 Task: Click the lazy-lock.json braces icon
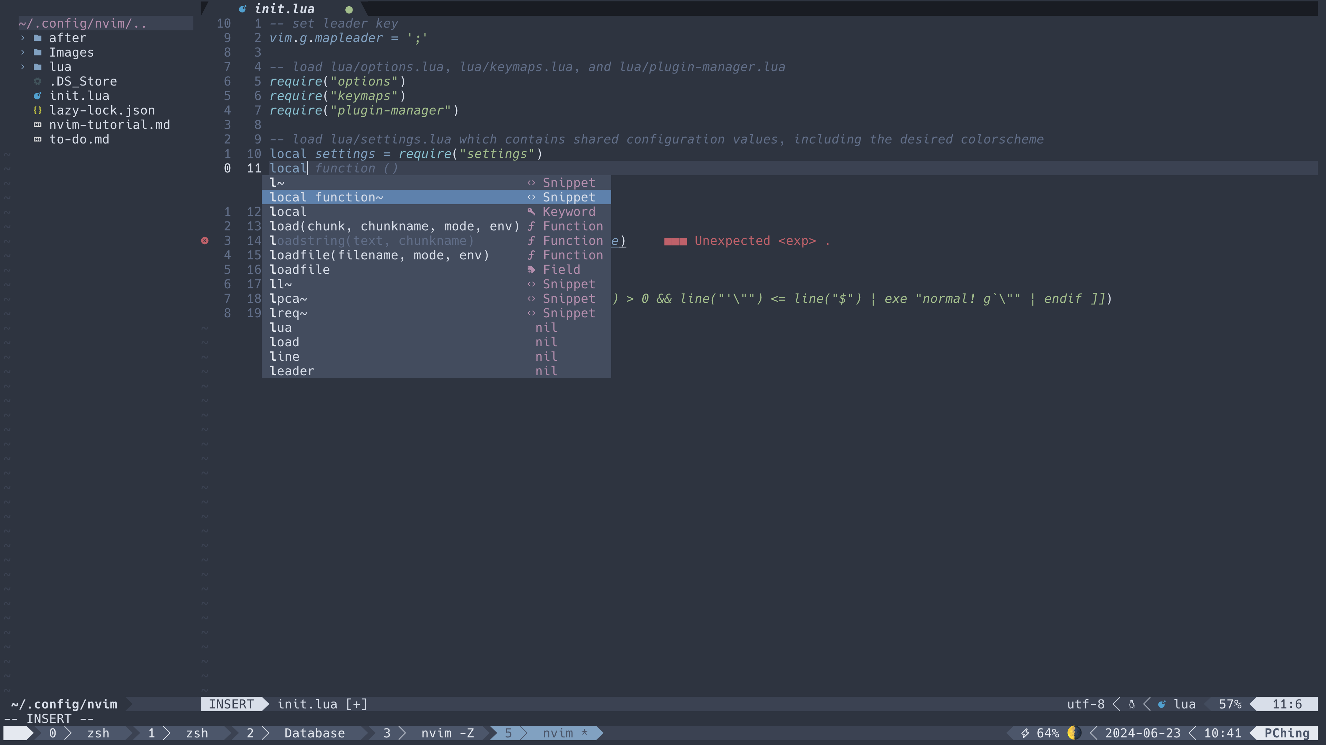[x=38, y=110]
